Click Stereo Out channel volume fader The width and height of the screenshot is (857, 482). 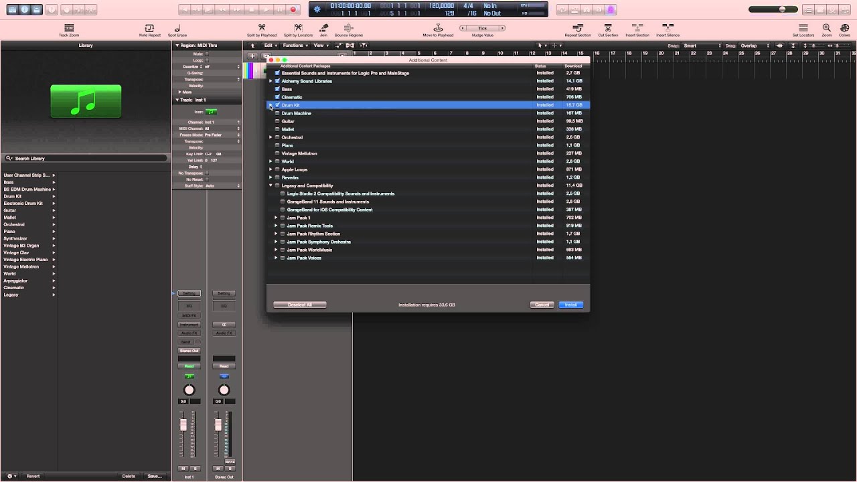[x=218, y=424]
